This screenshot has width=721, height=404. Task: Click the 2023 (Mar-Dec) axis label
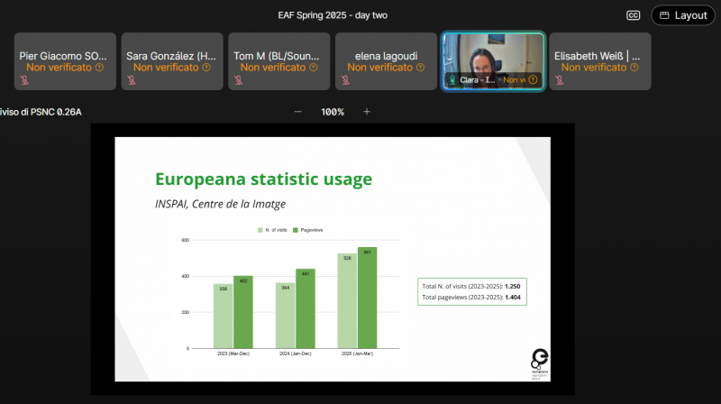click(233, 353)
